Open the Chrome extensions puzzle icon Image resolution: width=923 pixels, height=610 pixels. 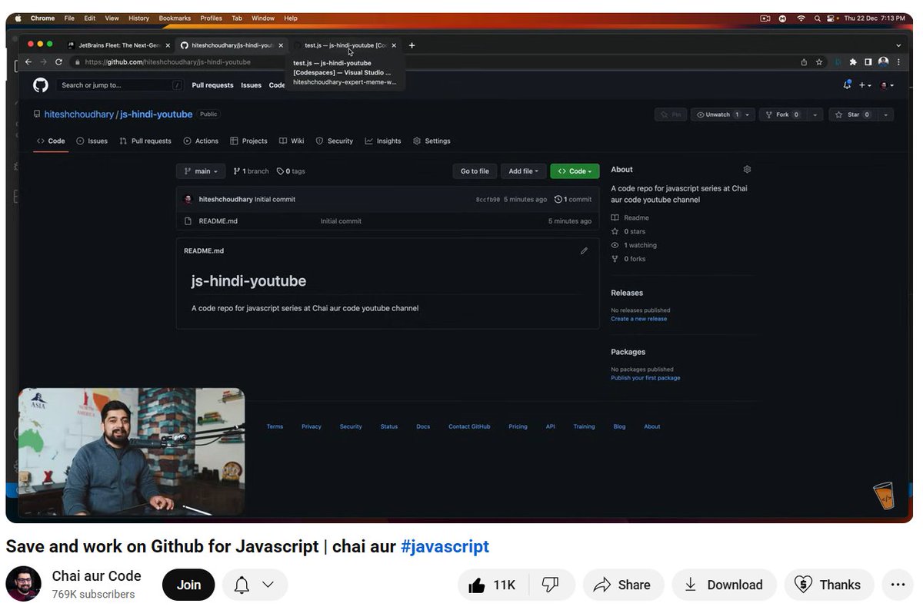click(853, 62)
